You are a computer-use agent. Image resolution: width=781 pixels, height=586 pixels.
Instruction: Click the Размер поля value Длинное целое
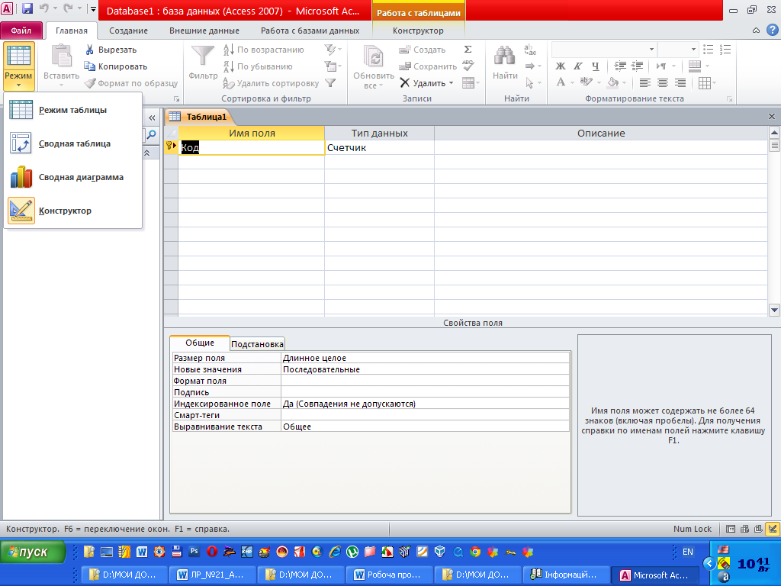click(x=425, y=358)
